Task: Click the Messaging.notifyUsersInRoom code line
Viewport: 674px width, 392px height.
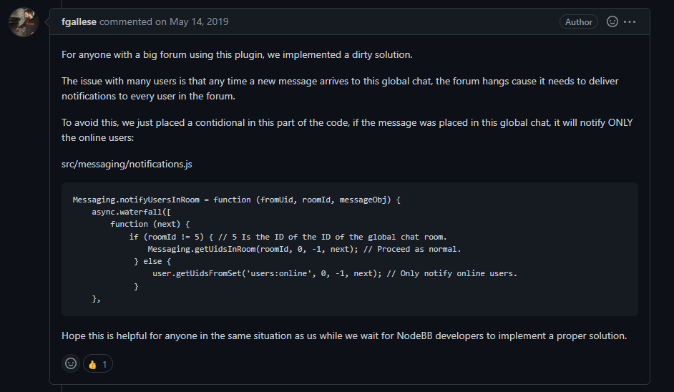Action: [x=236, y=200]
